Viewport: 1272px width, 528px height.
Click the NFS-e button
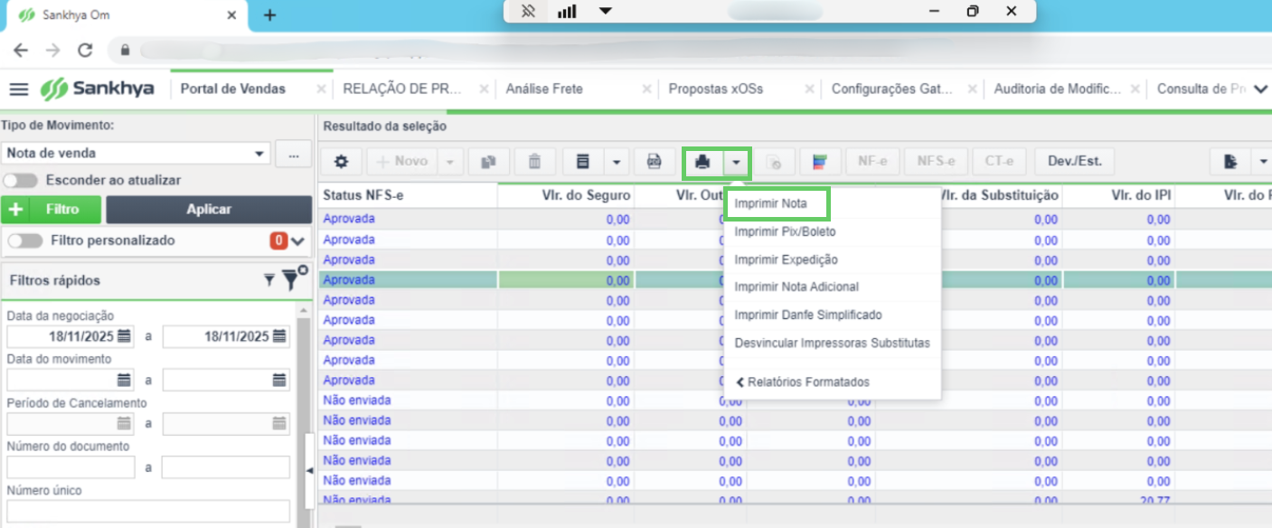point(936,162)
